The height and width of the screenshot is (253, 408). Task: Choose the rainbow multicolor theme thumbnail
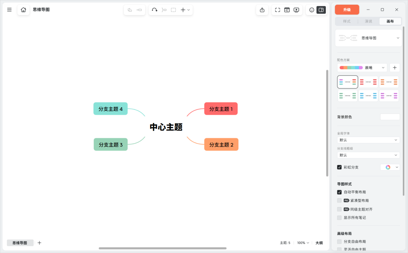(x=347, y=82)
